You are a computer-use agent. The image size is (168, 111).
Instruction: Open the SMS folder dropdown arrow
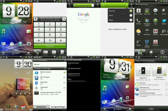tap(127, 5)
